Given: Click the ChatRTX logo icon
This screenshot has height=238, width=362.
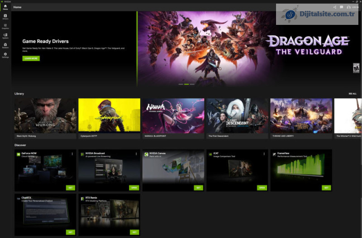Looking at the screenshot, I should 19,199.
